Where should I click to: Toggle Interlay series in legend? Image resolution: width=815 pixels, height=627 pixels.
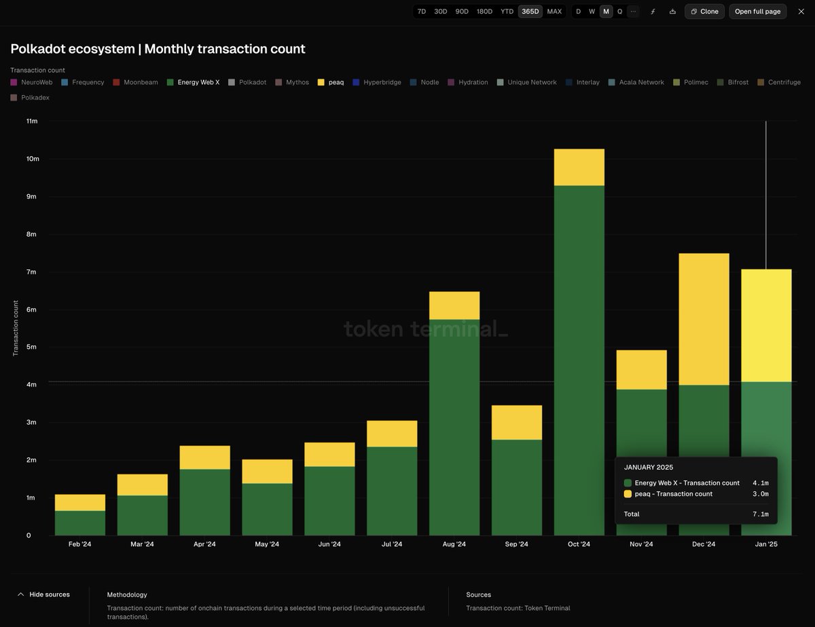[583, 82]
